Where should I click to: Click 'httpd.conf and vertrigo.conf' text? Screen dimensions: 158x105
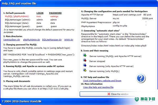point(127,15)
